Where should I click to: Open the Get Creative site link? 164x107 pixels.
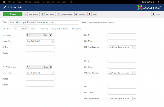point(148,2)
